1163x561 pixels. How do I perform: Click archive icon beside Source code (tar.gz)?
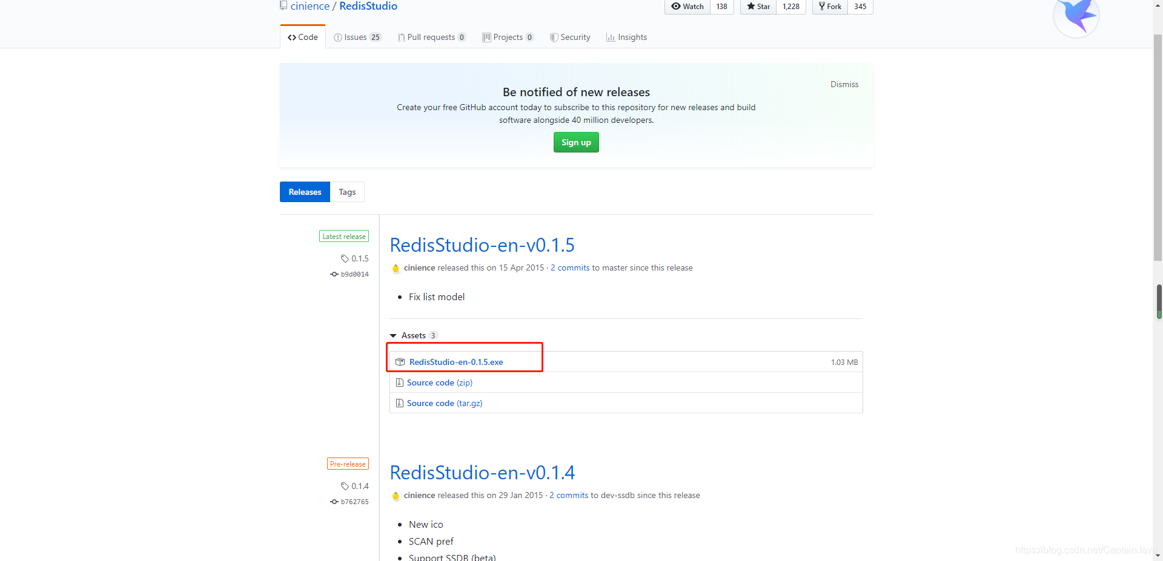(x=399, y=403)
